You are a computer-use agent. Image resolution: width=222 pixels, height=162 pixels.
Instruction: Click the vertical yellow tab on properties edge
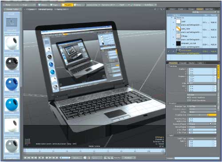(x=218, y=72)
